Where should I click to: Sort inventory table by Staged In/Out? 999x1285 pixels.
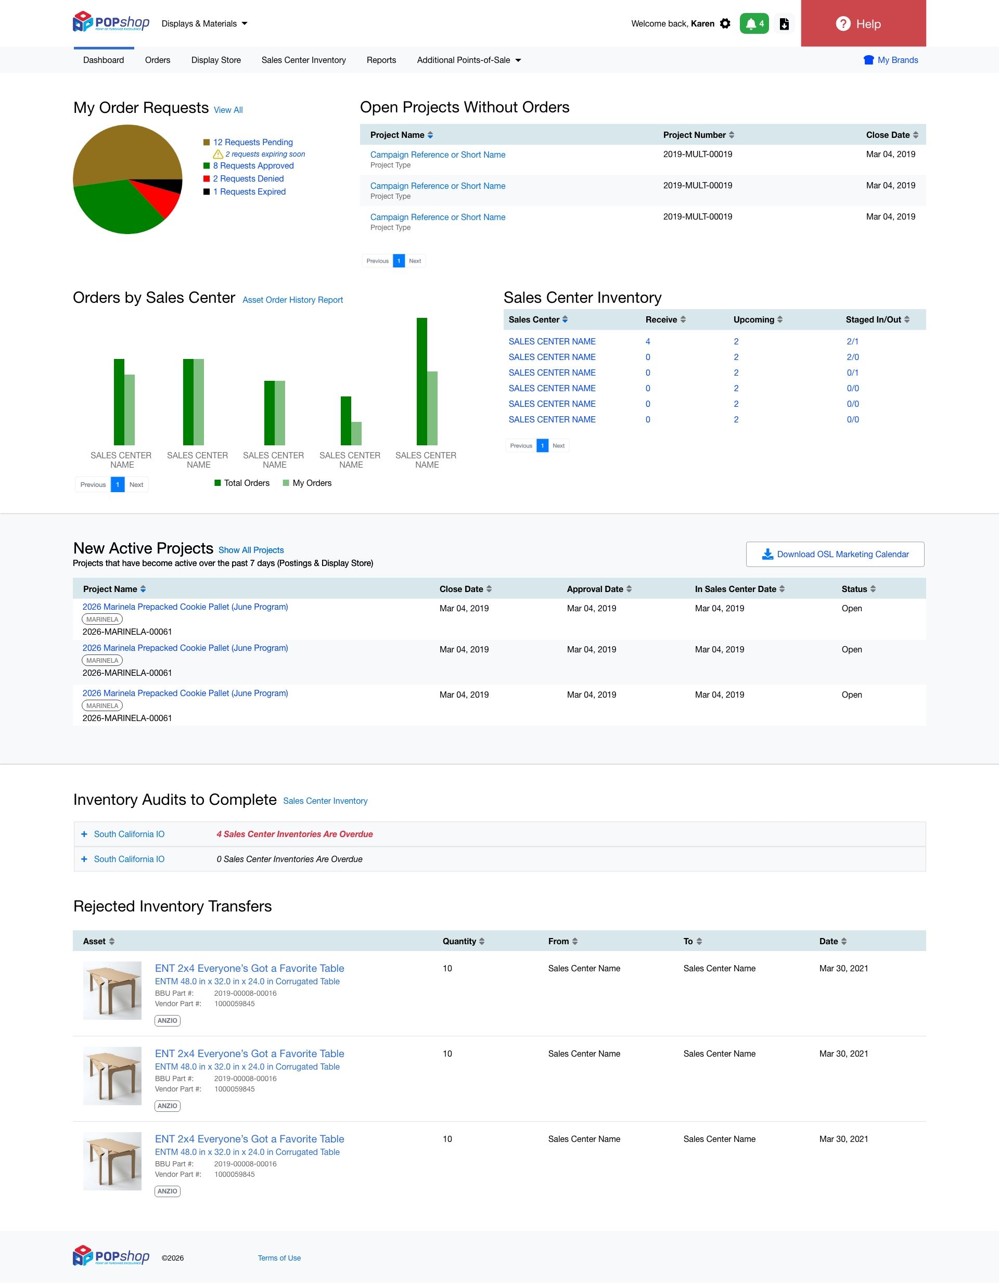click(906, 319)
